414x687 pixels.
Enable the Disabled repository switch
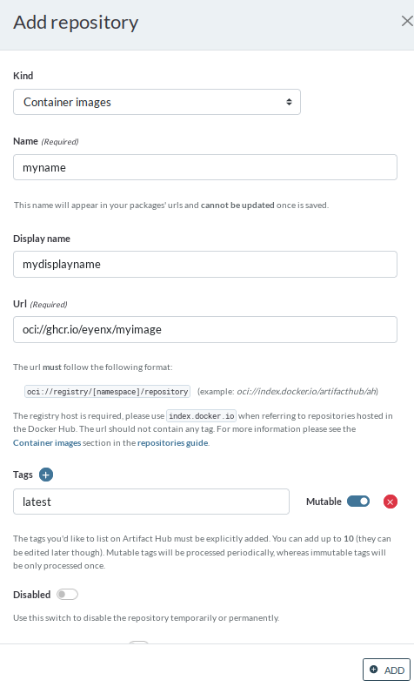click(67, 594)
